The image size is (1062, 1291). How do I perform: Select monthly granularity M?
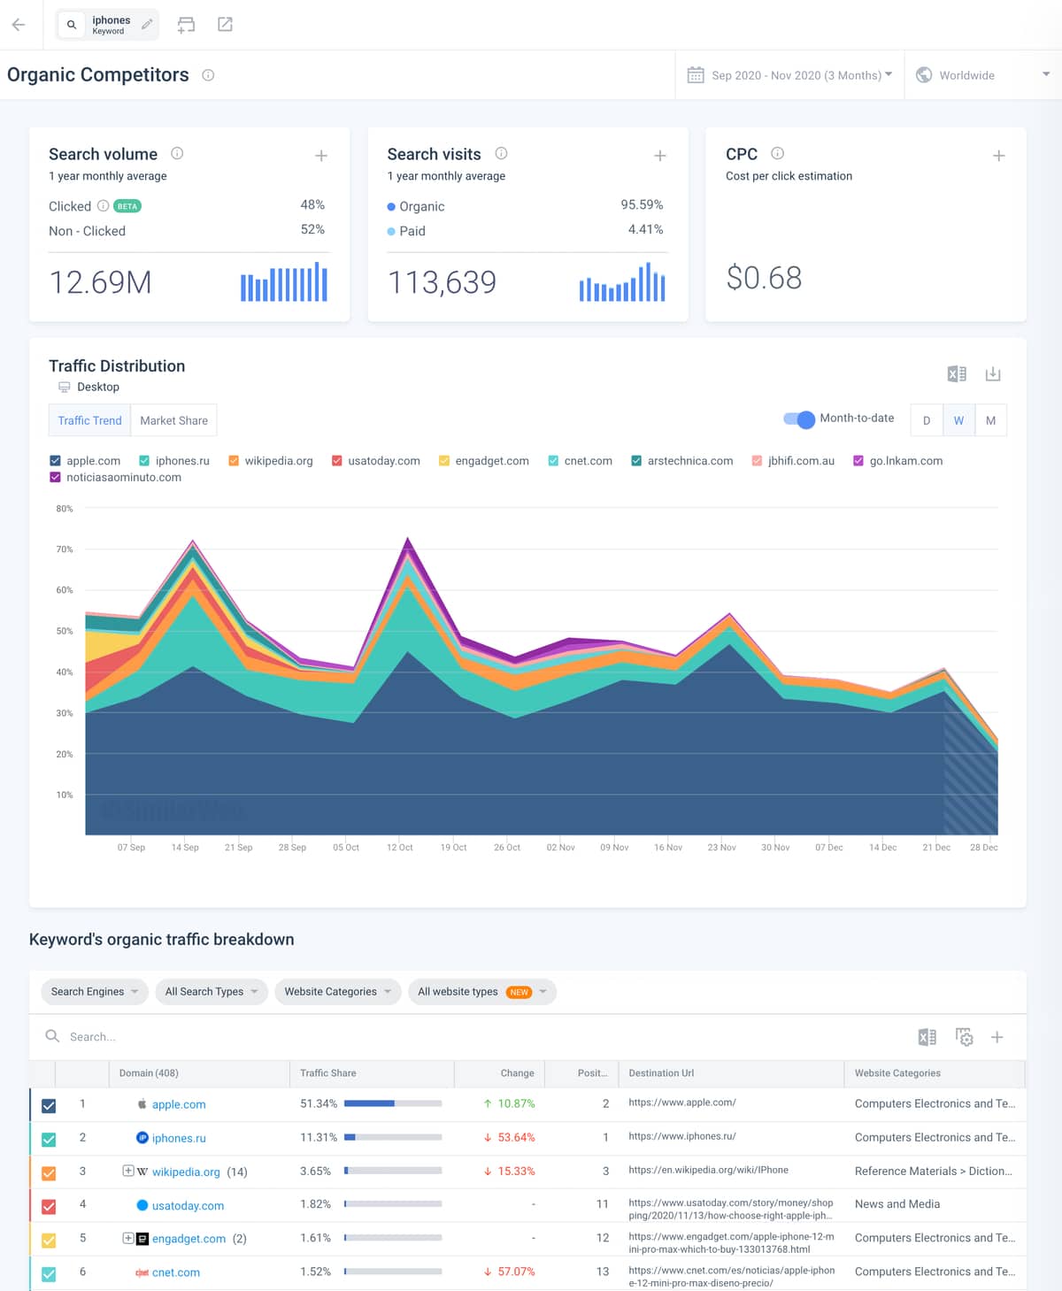(x=990, y=420)
